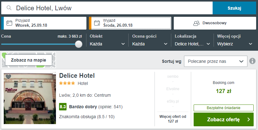
Task: Click the sorting info icon
Action: point(252,61)
